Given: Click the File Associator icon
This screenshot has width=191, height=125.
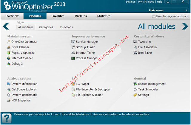Looking at the screenshot, I should (135, 47).
